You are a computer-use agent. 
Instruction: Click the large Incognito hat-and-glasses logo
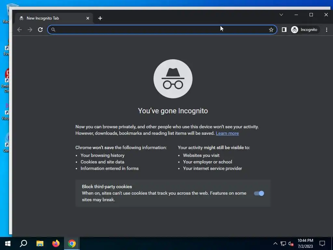coord(173,79)
